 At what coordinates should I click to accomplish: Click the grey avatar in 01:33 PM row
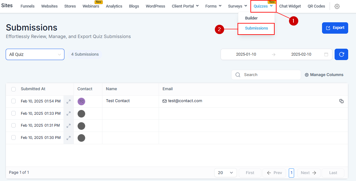pos(81,113)
